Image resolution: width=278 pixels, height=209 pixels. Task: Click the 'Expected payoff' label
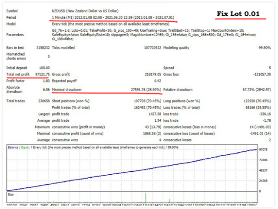[x=64, y=81]
